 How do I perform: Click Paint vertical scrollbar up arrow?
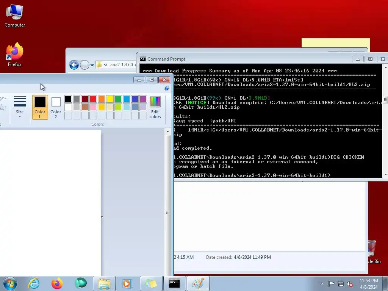(168, 131)
